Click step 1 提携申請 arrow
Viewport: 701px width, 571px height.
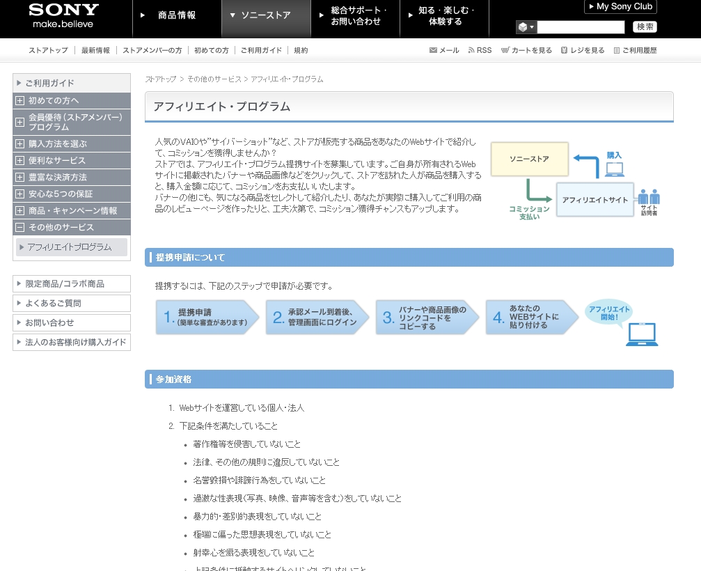(x=207, y=317)
